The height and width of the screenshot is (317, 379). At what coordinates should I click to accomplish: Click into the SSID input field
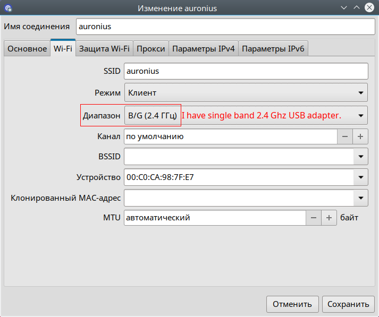pyautogui.click(x=246, y=71)
